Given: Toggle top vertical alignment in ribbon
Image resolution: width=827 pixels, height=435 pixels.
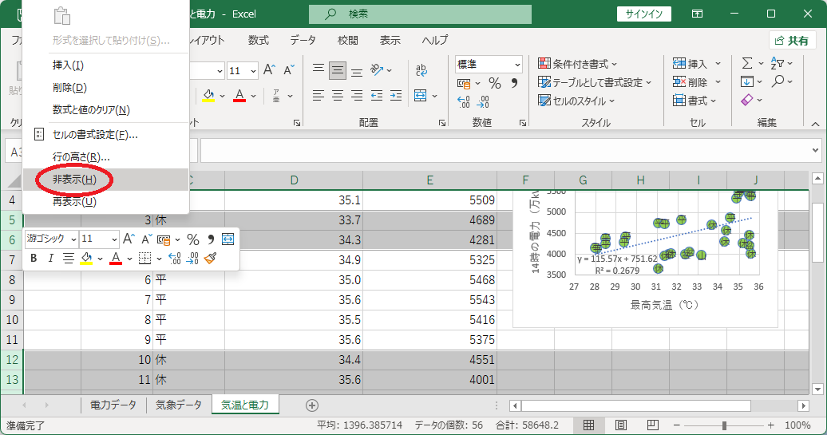Looking at the screenshot, I should tap(318, 70).
